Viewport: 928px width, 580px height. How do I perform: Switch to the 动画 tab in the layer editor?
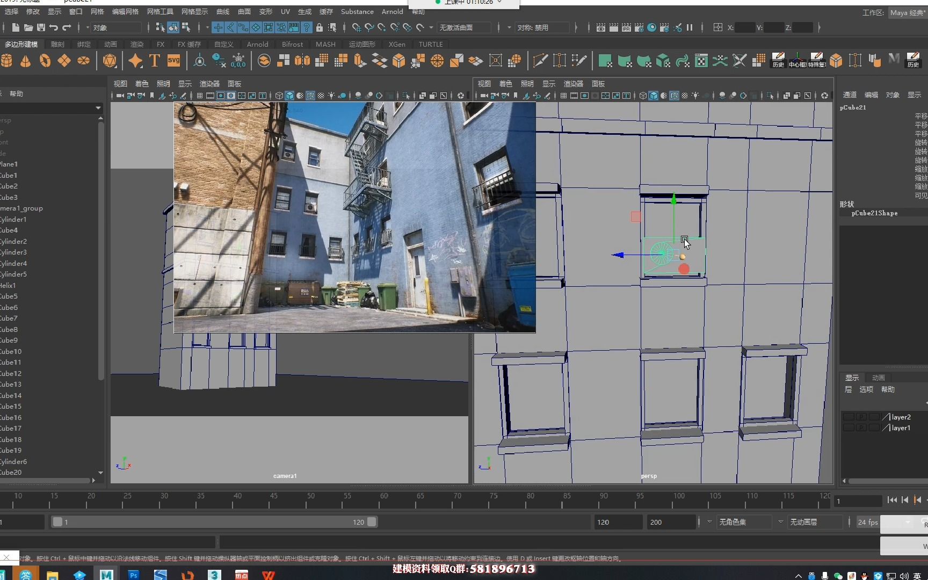pos(879,377)
